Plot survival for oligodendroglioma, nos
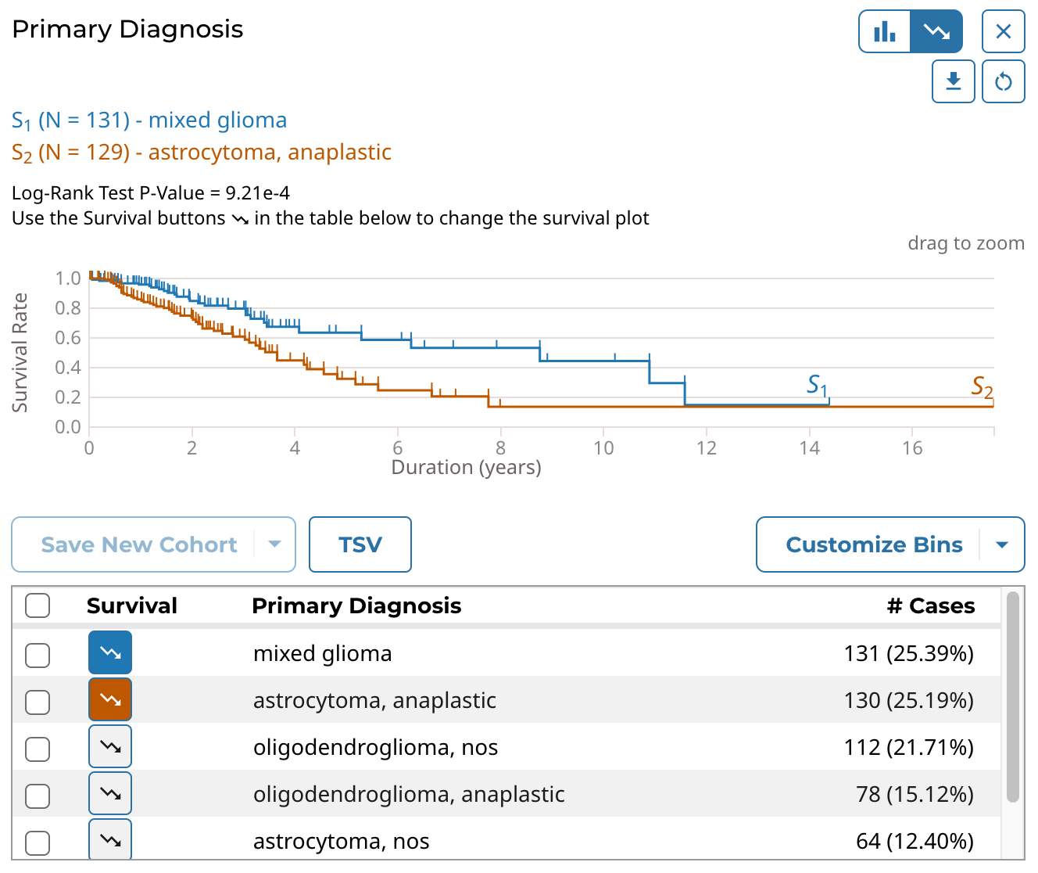The image size is (1038, 873). 110,747
